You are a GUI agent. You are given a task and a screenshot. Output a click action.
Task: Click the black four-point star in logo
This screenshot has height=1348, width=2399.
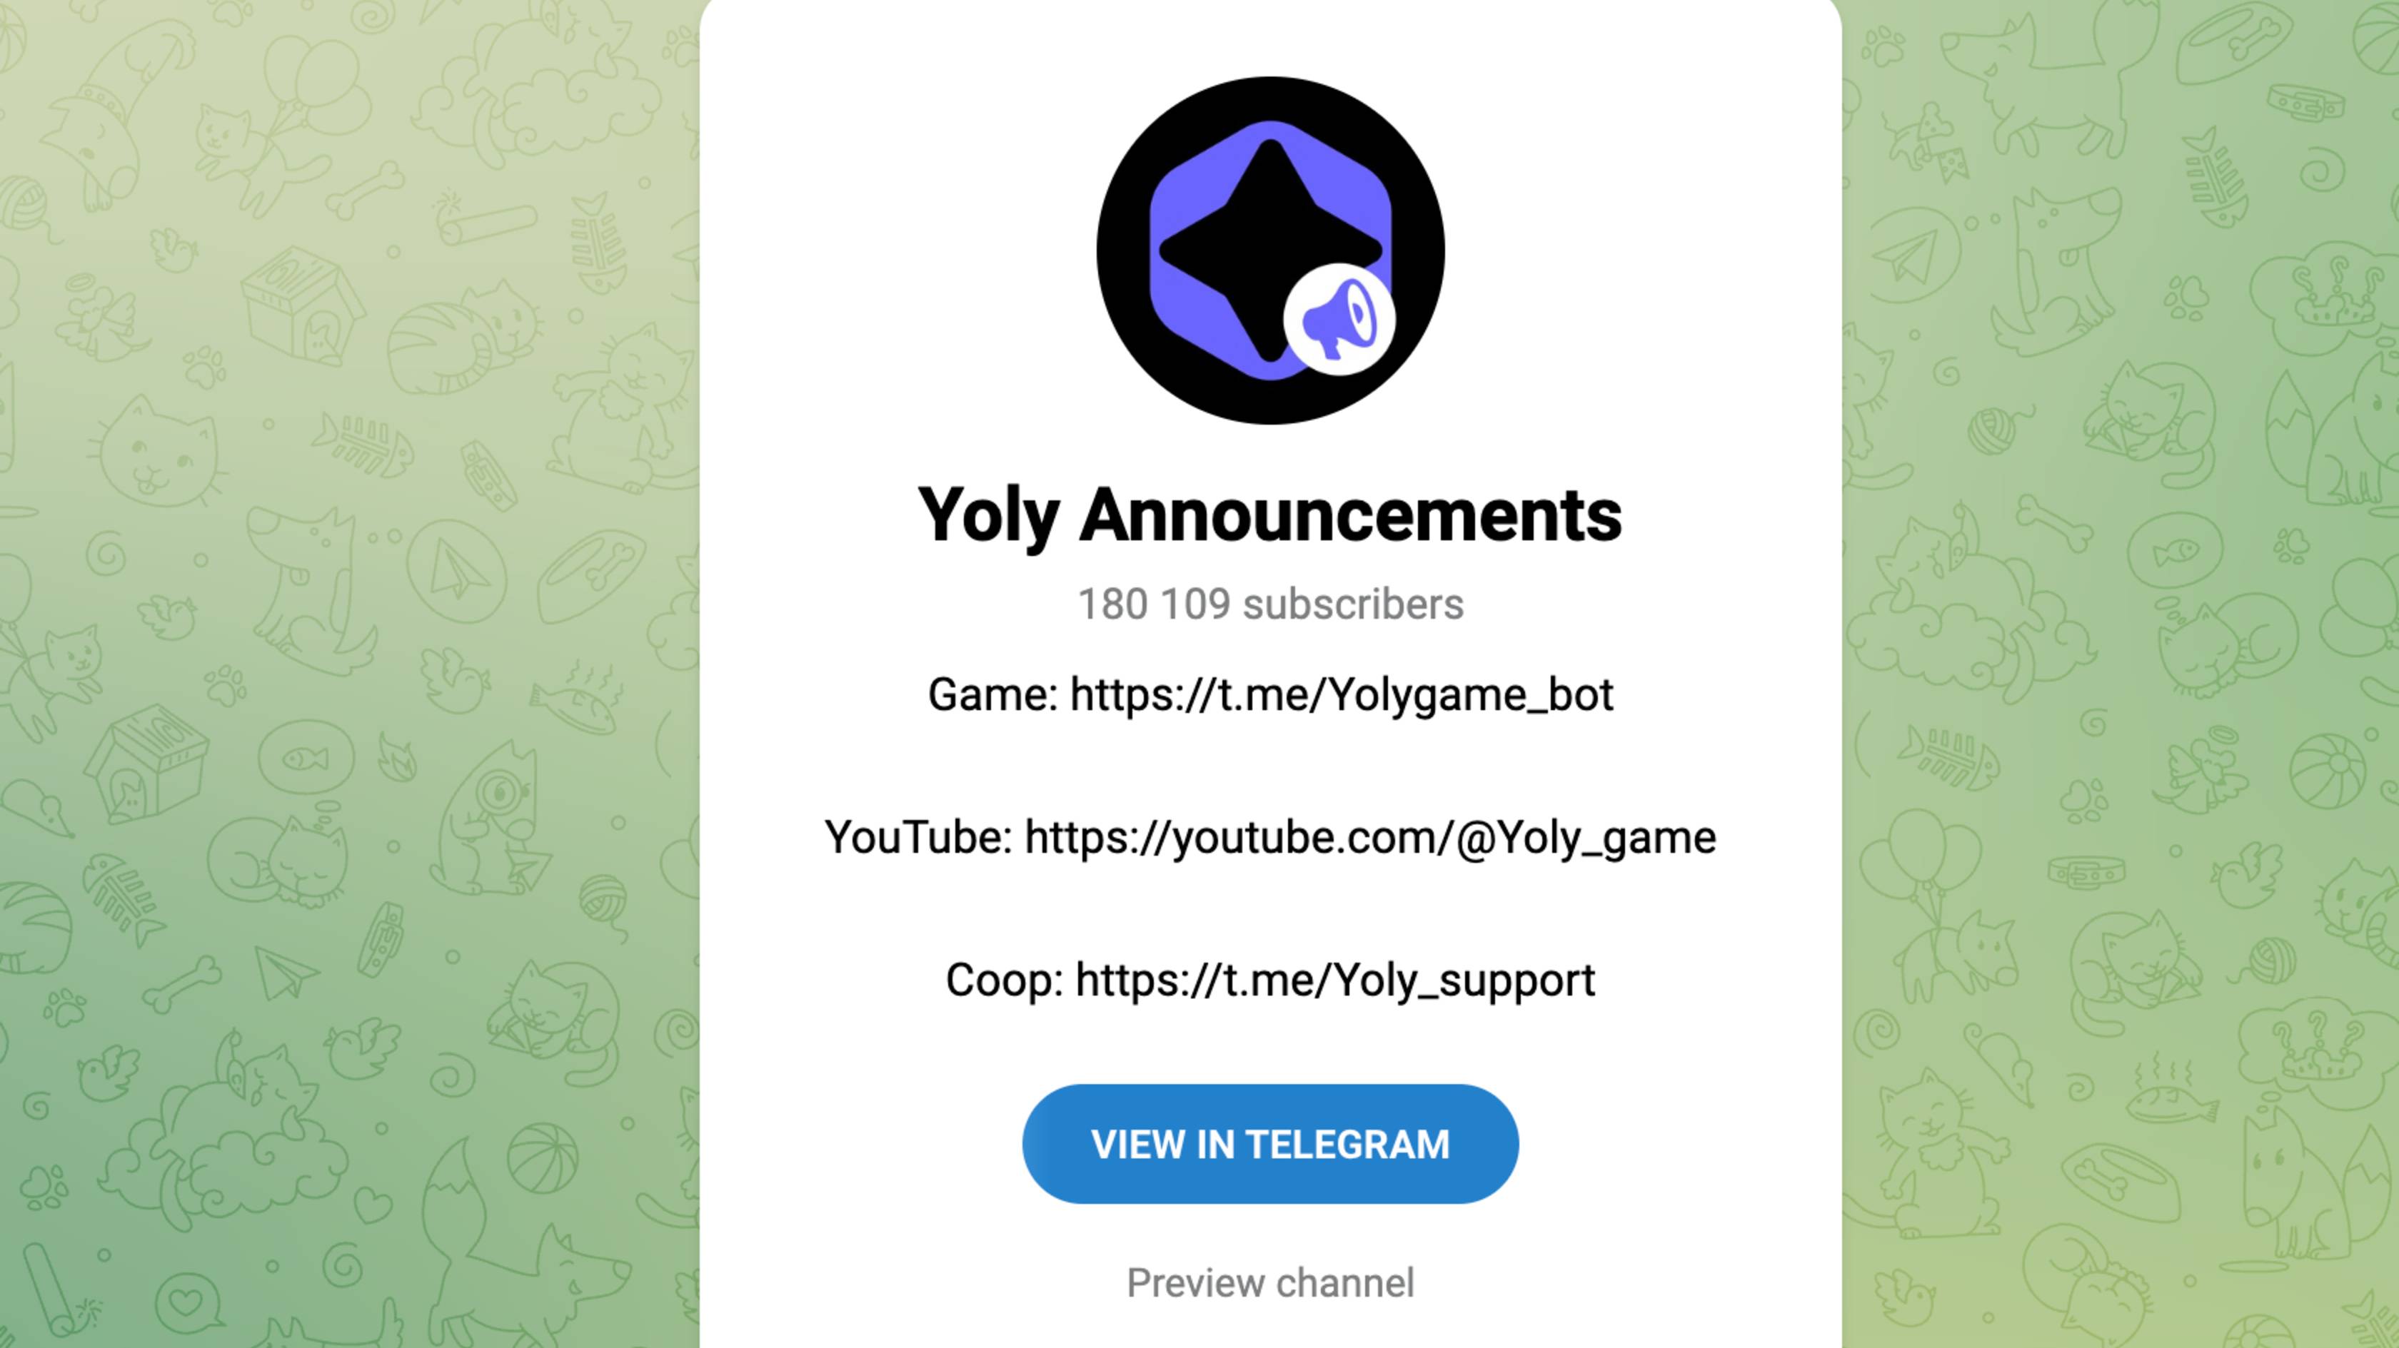point(1270,250)
